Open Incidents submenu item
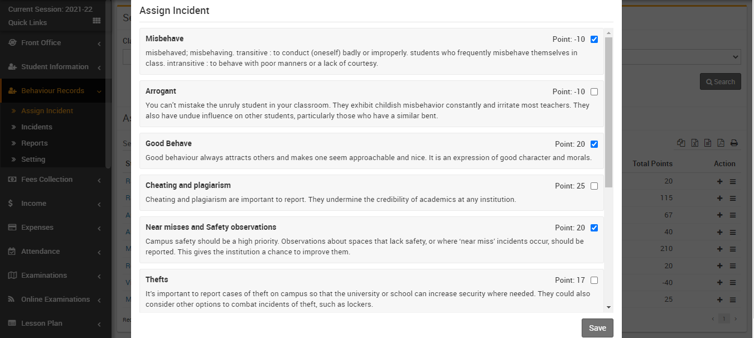 37,127
